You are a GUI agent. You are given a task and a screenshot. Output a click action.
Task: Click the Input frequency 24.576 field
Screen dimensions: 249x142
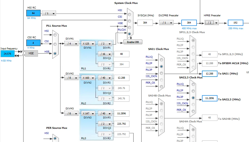click(x=7, y=54)
